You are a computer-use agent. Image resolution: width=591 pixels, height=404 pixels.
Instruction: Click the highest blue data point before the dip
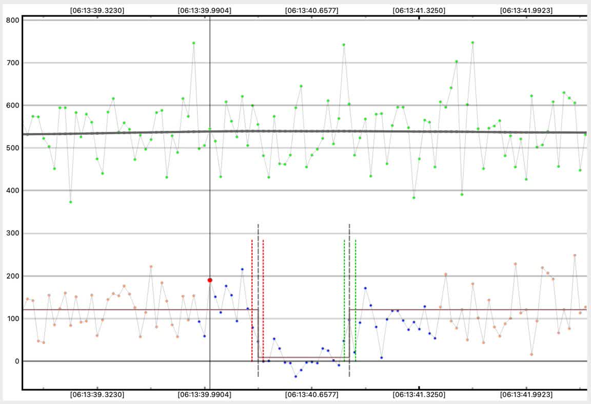(x=242, y=269)
